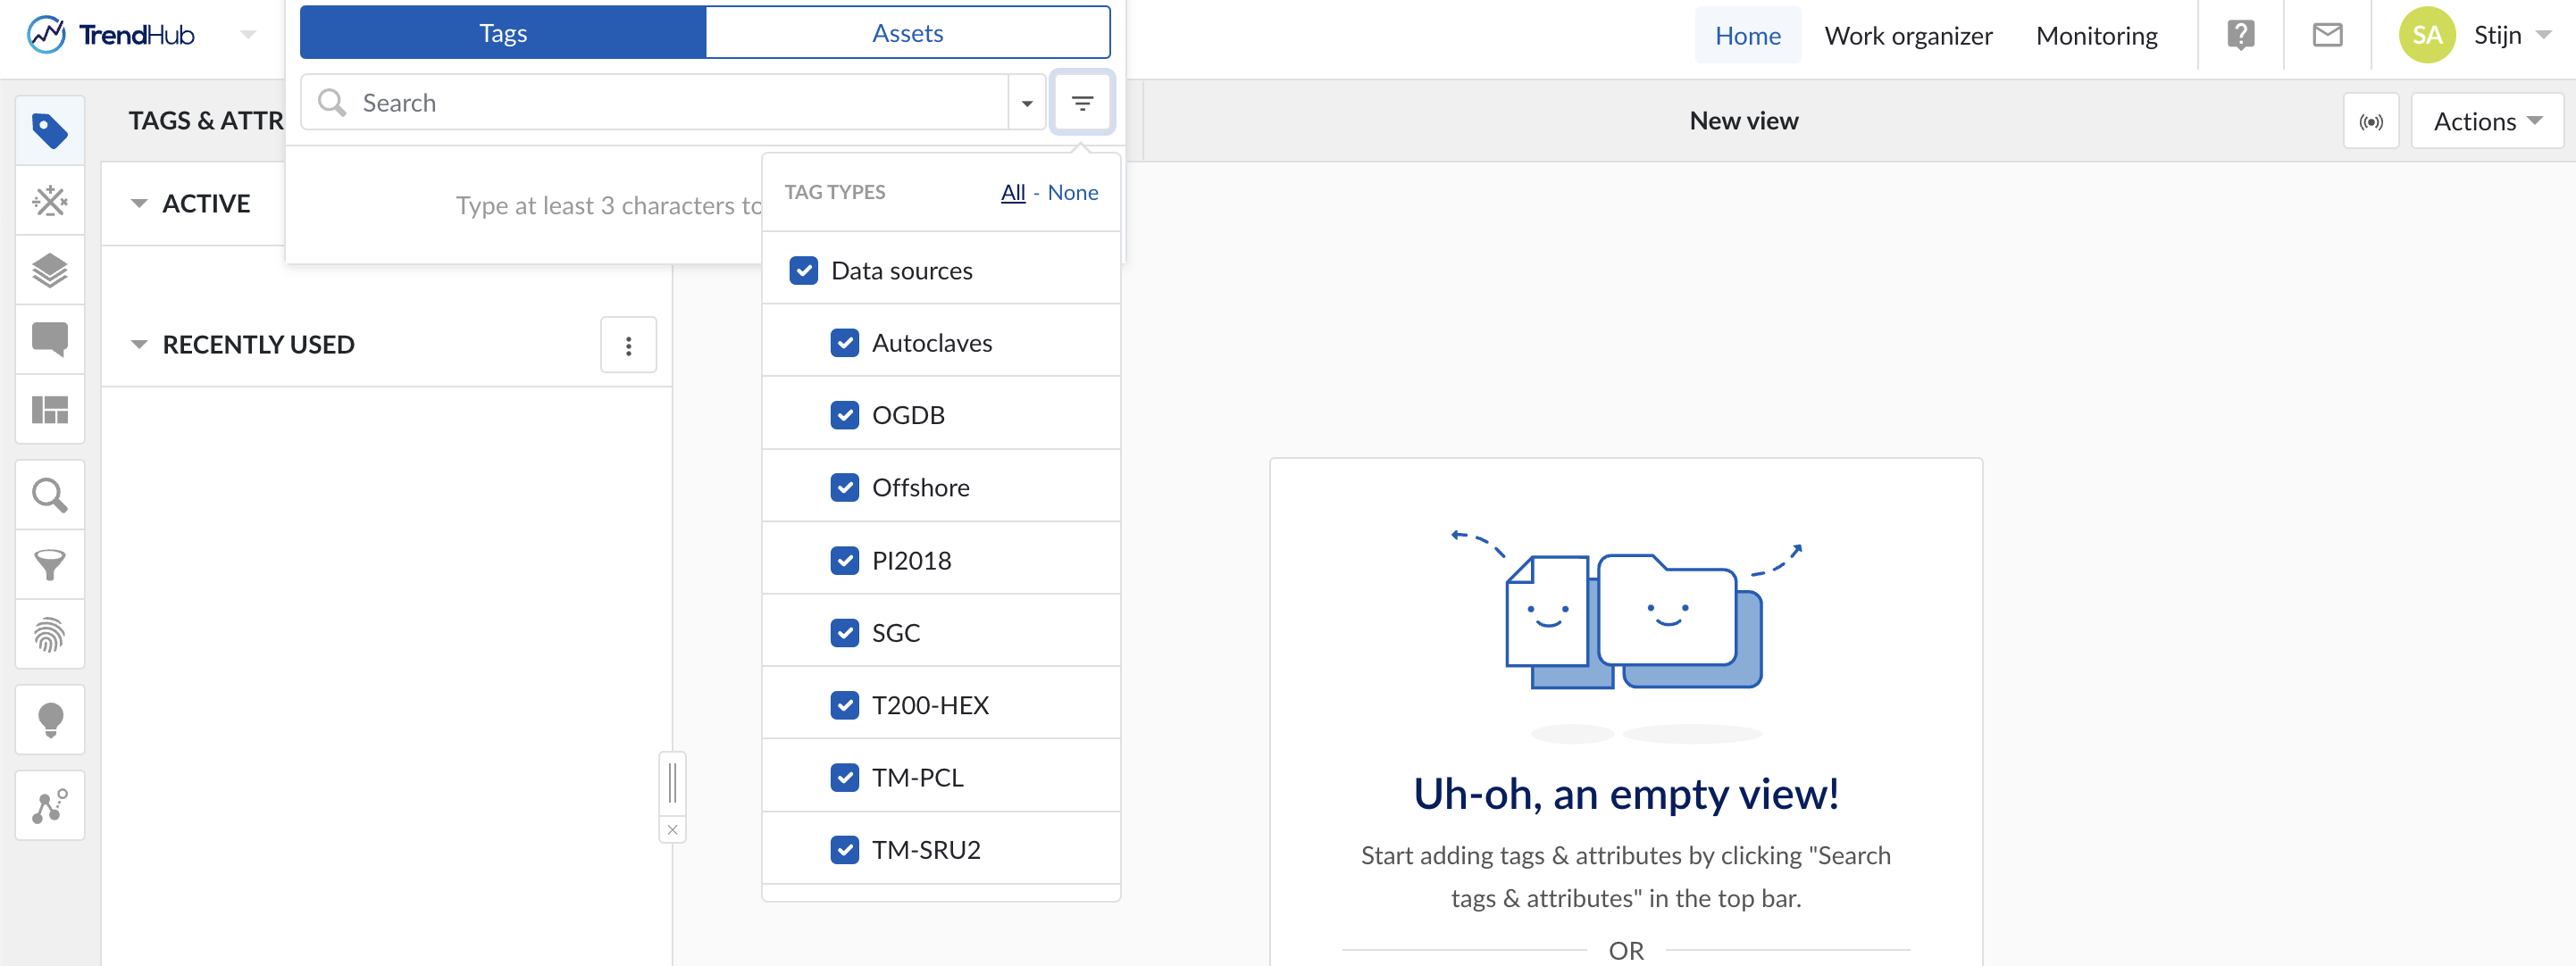Image resolution: width=2576 pixels, height=966 pixels.
Task: Collapse the RECENTLY USED section
Action: (139, 345)
